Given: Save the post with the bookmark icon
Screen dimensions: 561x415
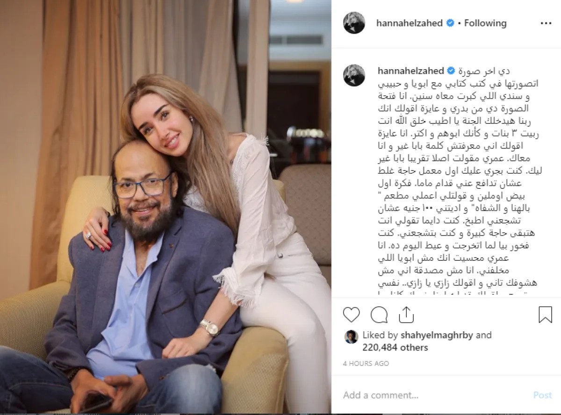Looking at the screenshot, I should click(x=545, y=315).
